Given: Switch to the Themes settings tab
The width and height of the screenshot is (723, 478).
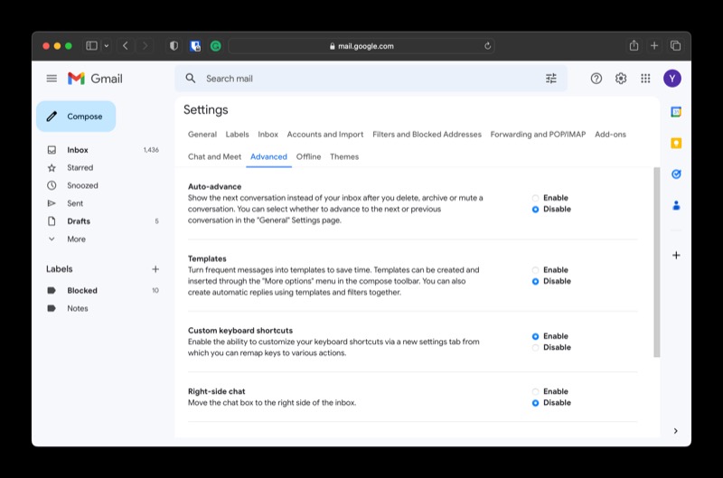Looking at the screenshot, I should point(344,157).
